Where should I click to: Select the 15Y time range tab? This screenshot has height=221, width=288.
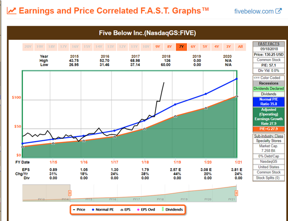[87, 47]
